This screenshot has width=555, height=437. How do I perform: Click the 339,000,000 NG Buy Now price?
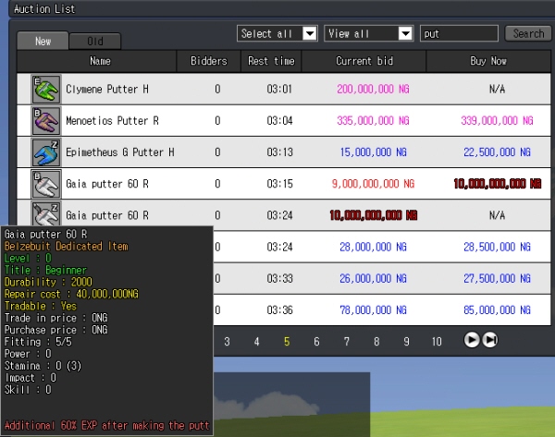click(x=497, y=120)
